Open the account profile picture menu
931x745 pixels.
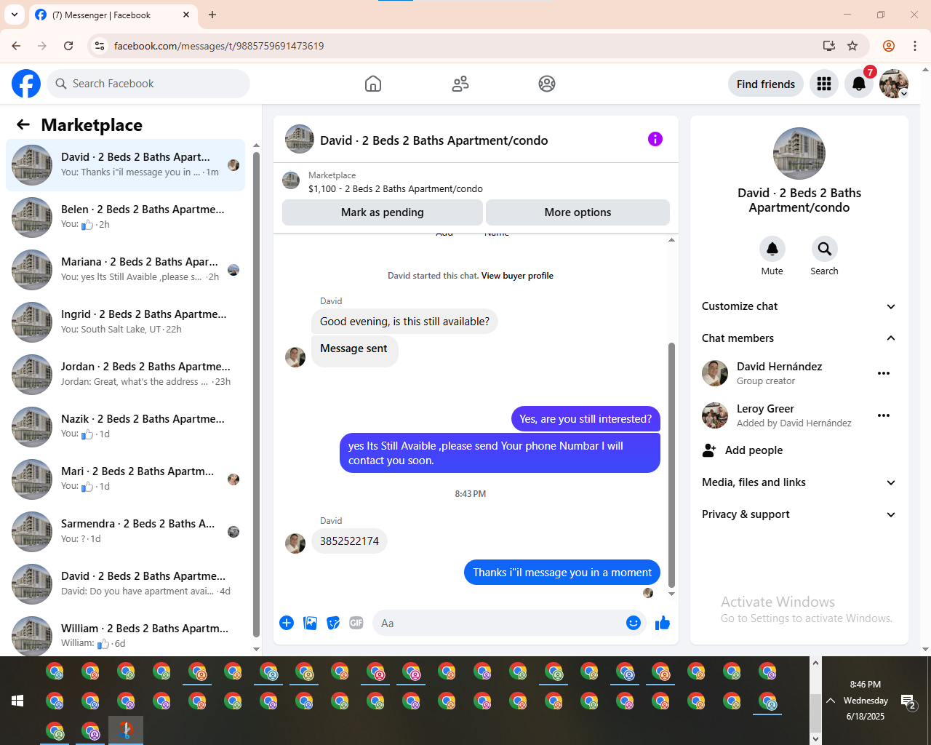894,84
